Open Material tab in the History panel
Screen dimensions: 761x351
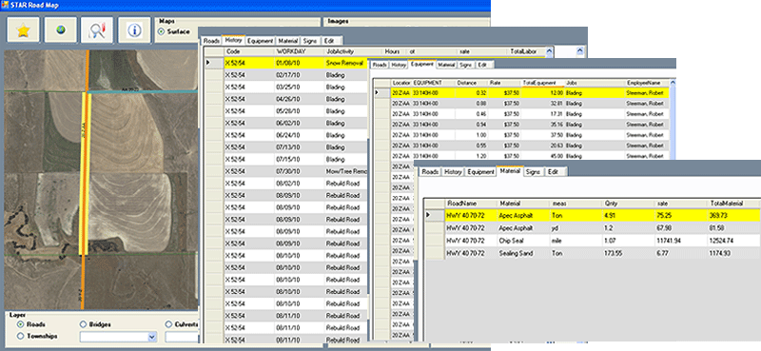click(x=289, y=41)
